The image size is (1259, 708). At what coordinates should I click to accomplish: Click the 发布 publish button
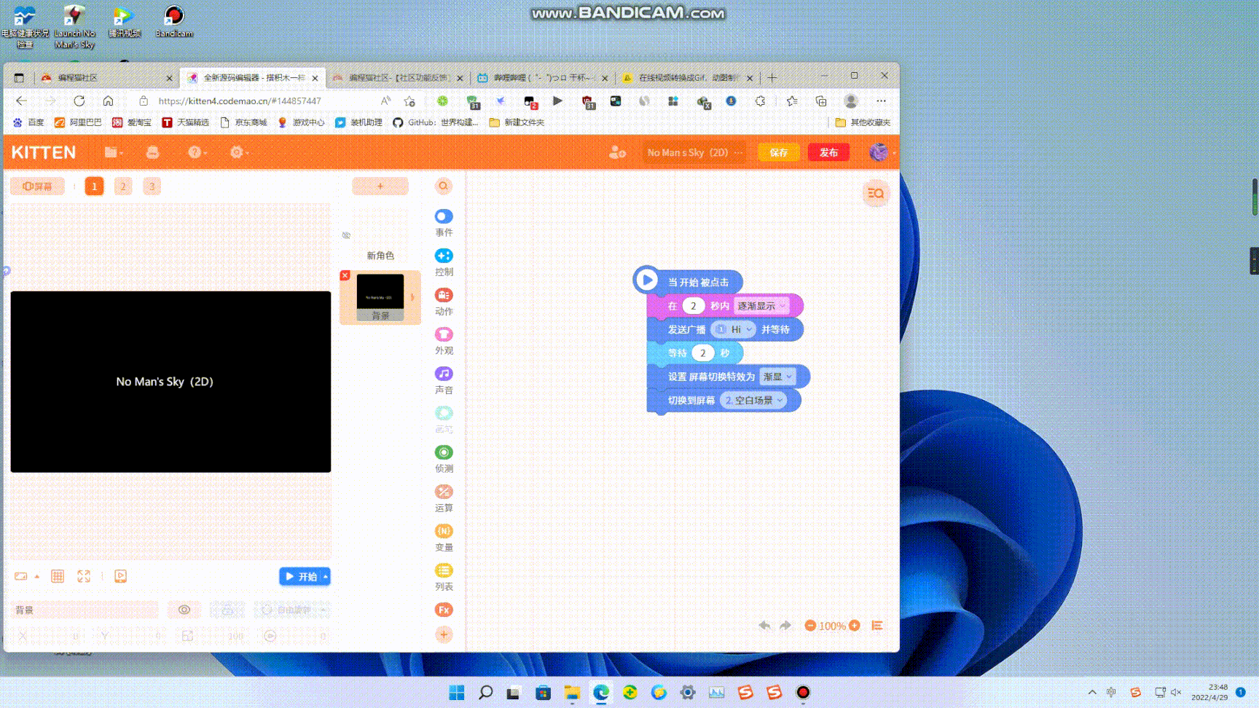[x=828, y=152]
